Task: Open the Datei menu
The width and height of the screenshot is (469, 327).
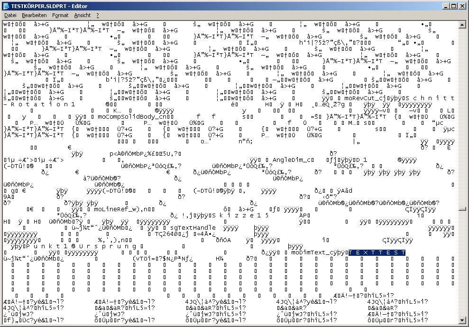Action: click(10, 15)
